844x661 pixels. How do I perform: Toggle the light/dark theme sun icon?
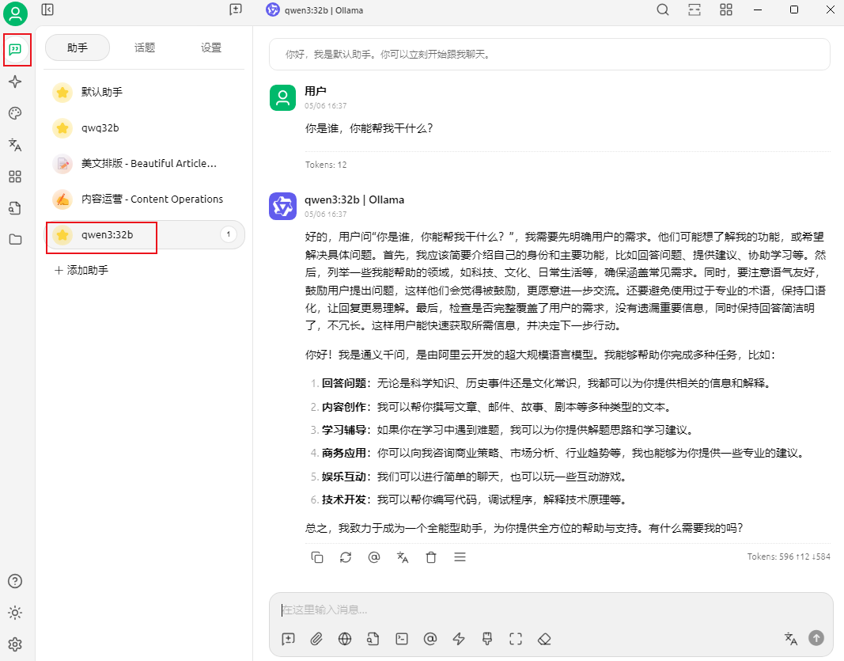tap(15, 613)
